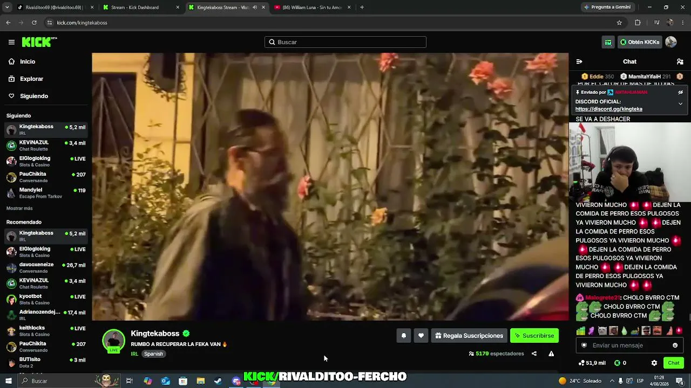Click the red flame emote in quick emotes
Viewport: 691px width, 388px height.
(679, 331)
